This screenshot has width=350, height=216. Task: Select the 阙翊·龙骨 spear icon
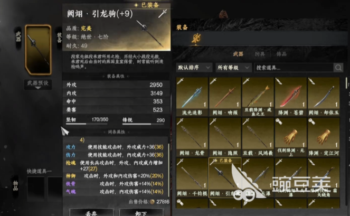click(x=192, y=137)
